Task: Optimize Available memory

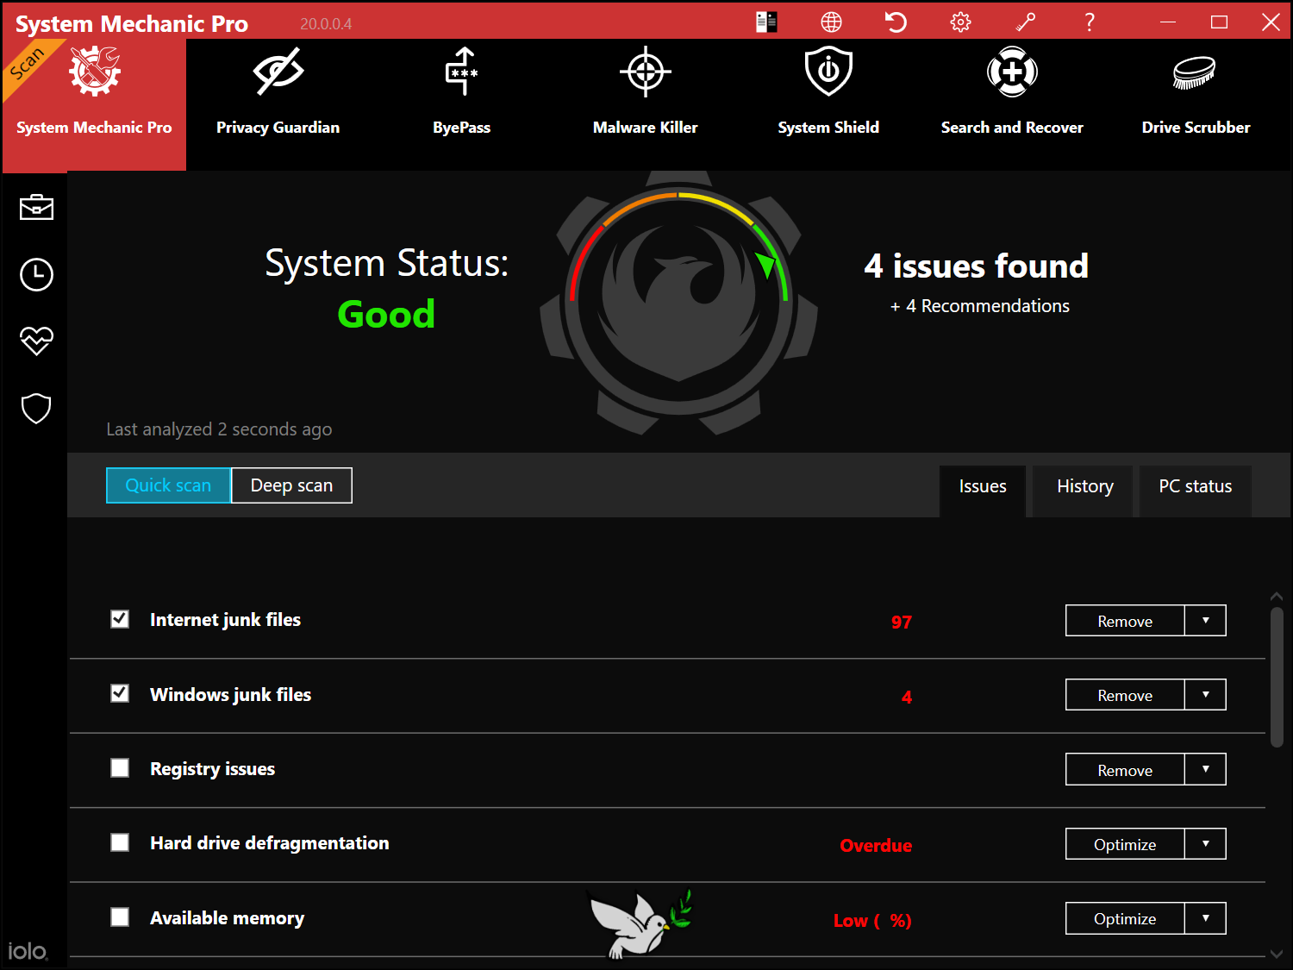Action: [1125, 919]
